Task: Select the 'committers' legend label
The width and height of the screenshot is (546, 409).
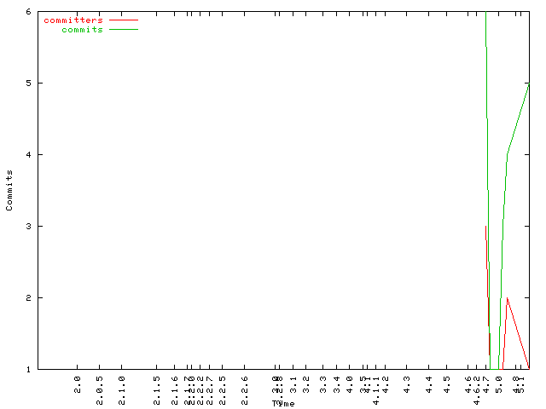Action: [x=73, y=20]
